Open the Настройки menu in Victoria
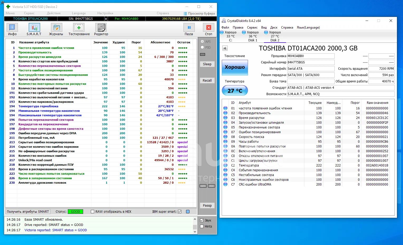Screen dimensions: 403x245 105,13
